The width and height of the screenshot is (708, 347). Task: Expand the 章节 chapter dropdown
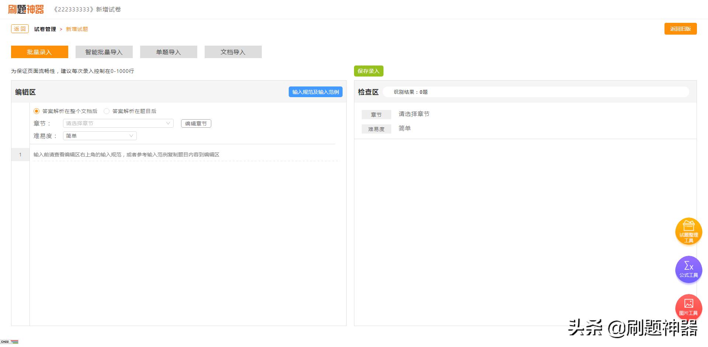pyautogui.click(x=118, y=123)
